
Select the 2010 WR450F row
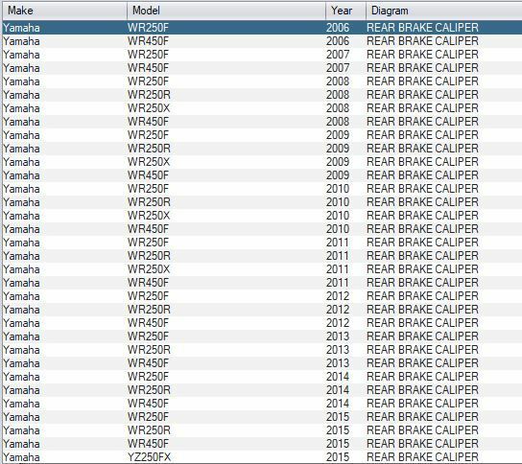click(x=262, y=229)
